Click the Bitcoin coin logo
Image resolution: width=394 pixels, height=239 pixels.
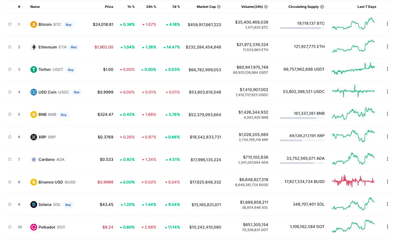(x=33, y=24)
